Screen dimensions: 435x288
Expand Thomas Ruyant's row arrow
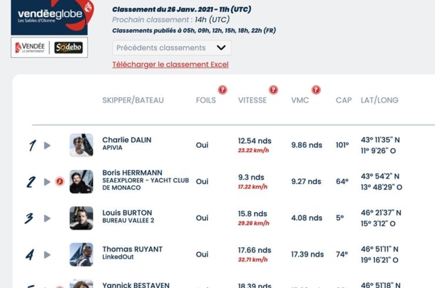[47, 254]
